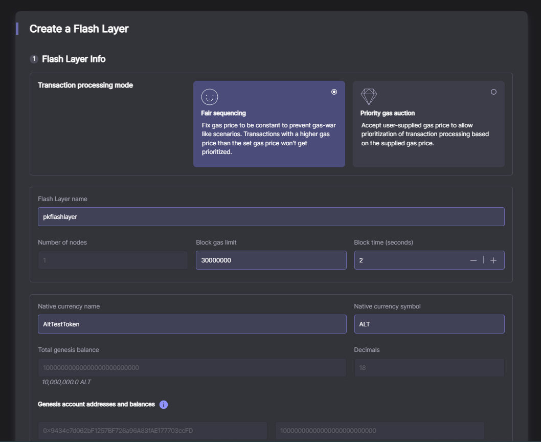
Task: Select the Priority gas auction radio button
Action: click(494, 92)
